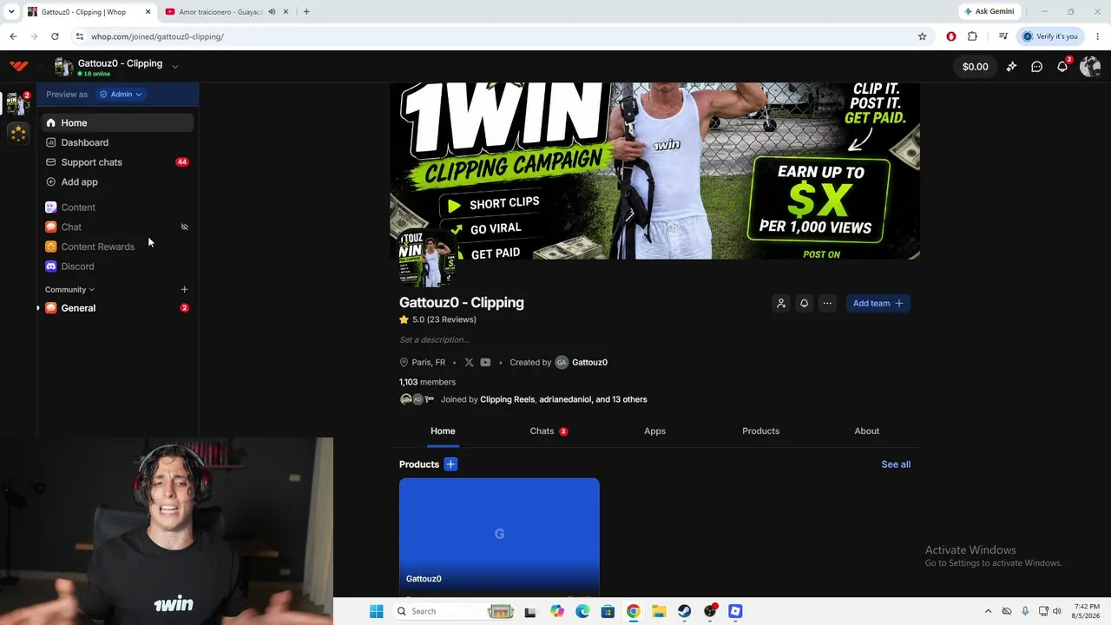The width and height of the screenshot is (1111, 625).
Task: Click Set a description placeholder
Action: pyautogui.click(x=435, y=339)
